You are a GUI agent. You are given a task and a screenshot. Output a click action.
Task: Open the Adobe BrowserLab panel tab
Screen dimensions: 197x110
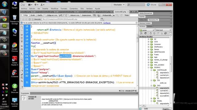point(146,13)
